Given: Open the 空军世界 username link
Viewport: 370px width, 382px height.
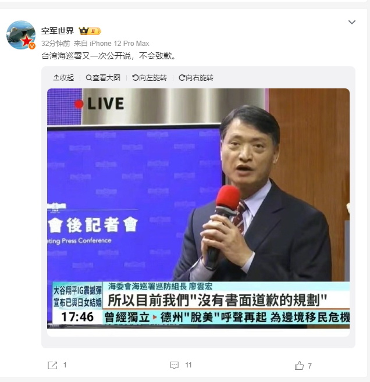Looking at the screenshot, I should (x=58, y=31).
